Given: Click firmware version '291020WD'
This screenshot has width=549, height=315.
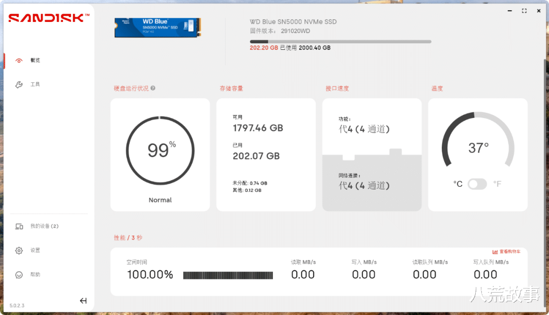Looking at the screenshot, I should coord(295,31).
